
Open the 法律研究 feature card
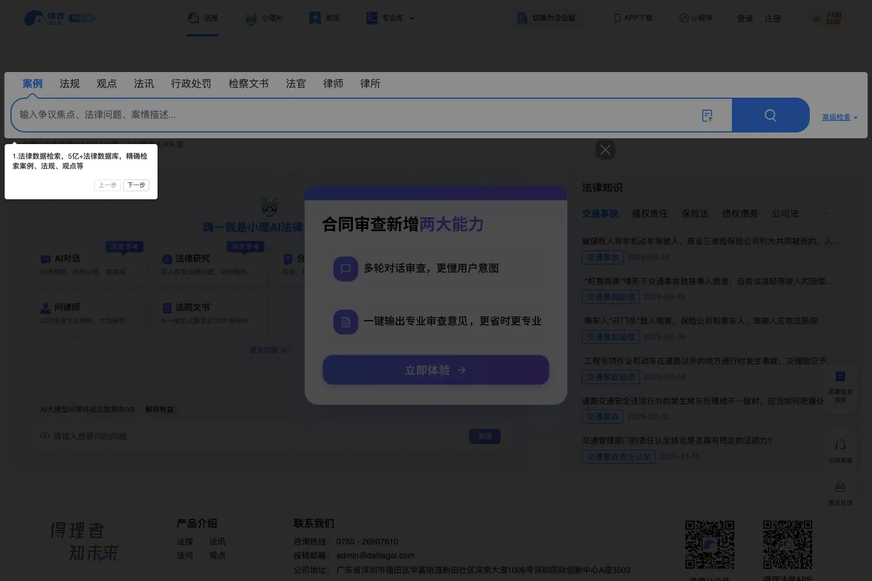(210, 264)
